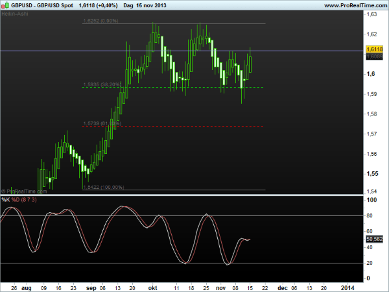Click the 1,6 price axis label

pos(371,74)
